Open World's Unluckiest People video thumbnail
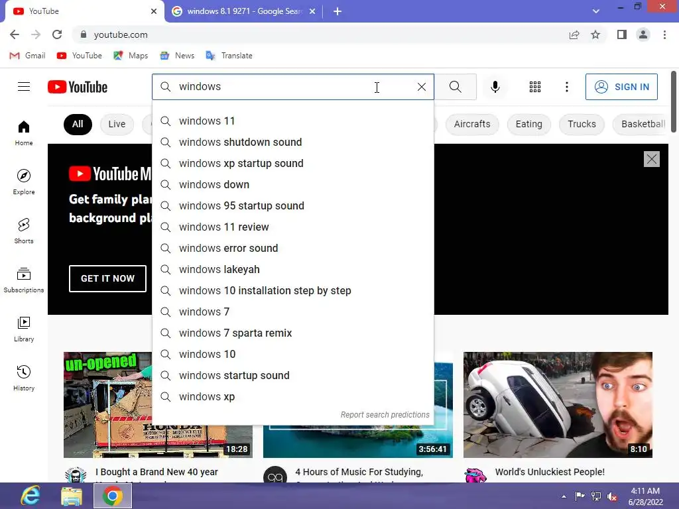 tap(558, 405)
